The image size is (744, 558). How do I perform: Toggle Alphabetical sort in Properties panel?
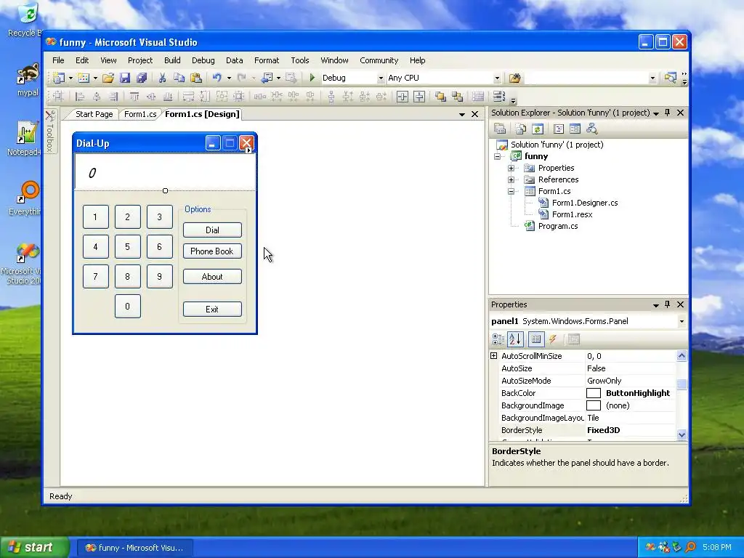click(x=515, y=339)
